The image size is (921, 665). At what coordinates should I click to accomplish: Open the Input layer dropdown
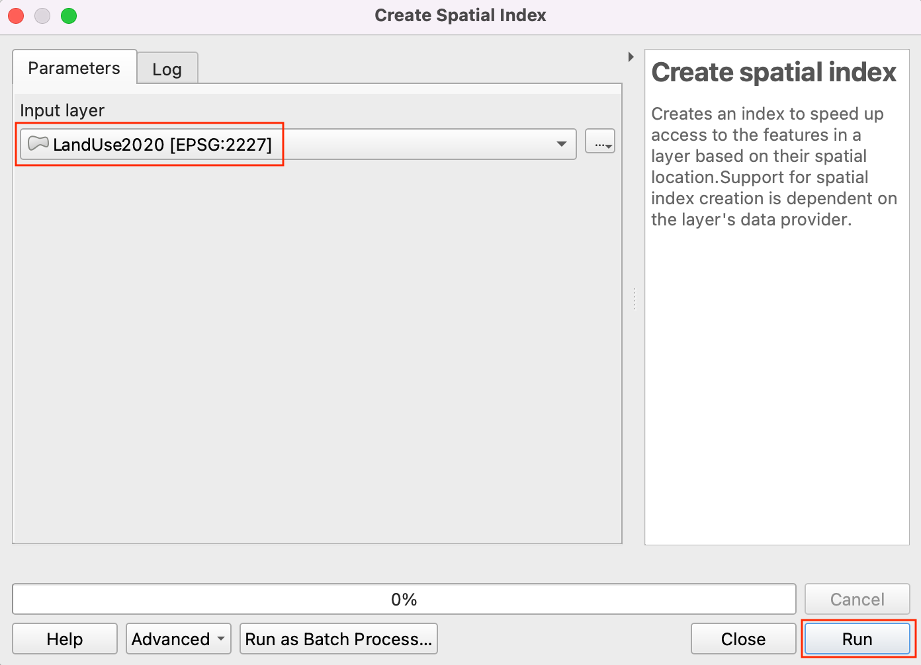click(298, 144)
